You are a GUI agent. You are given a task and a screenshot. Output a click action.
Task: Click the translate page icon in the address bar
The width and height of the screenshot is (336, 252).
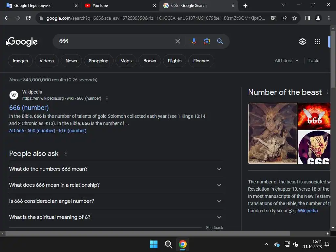[274, 18]
